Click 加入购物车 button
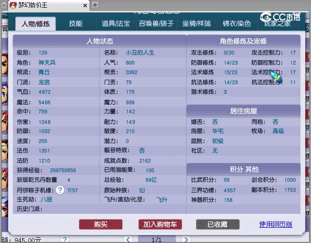Image resolution: width=311 pixels, height=243 pixels. click(160, 224)
